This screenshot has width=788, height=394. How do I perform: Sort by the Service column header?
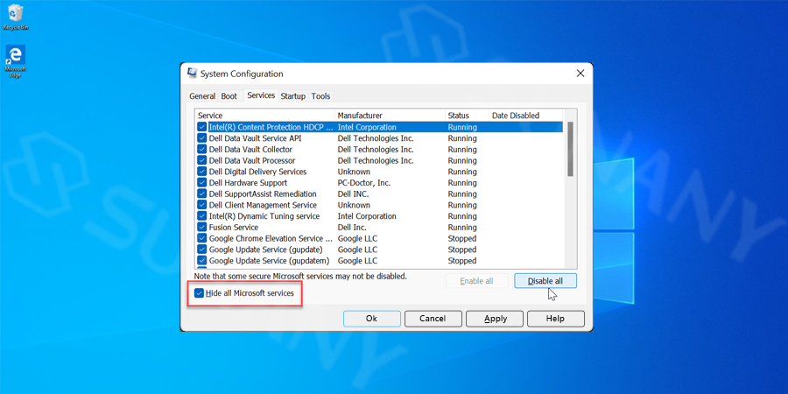coord(264,116)
